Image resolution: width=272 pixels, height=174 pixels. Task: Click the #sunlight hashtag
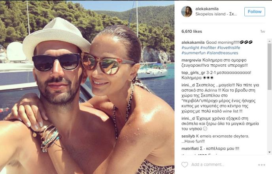click(x=190, y=48)
